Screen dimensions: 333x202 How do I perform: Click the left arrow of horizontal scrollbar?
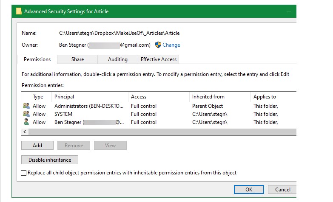(25, 132)
